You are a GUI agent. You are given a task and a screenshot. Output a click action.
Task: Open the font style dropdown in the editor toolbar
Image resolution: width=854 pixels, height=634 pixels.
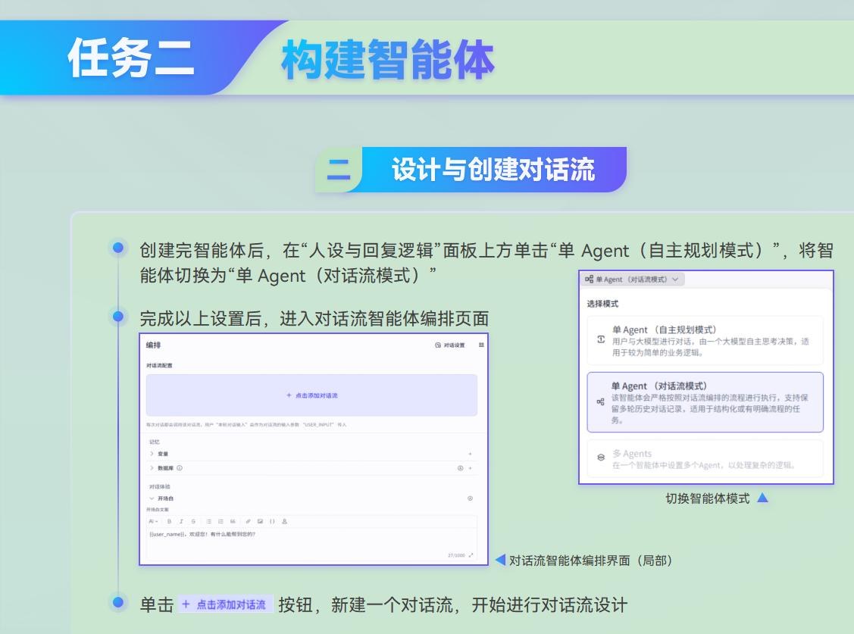[154, 521]
